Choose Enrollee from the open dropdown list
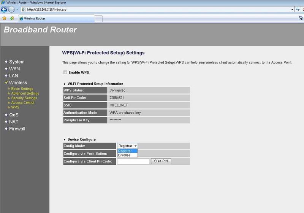 [127, 155]
